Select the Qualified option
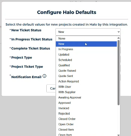This screenshot has width=131, height=136. (86, 65)
